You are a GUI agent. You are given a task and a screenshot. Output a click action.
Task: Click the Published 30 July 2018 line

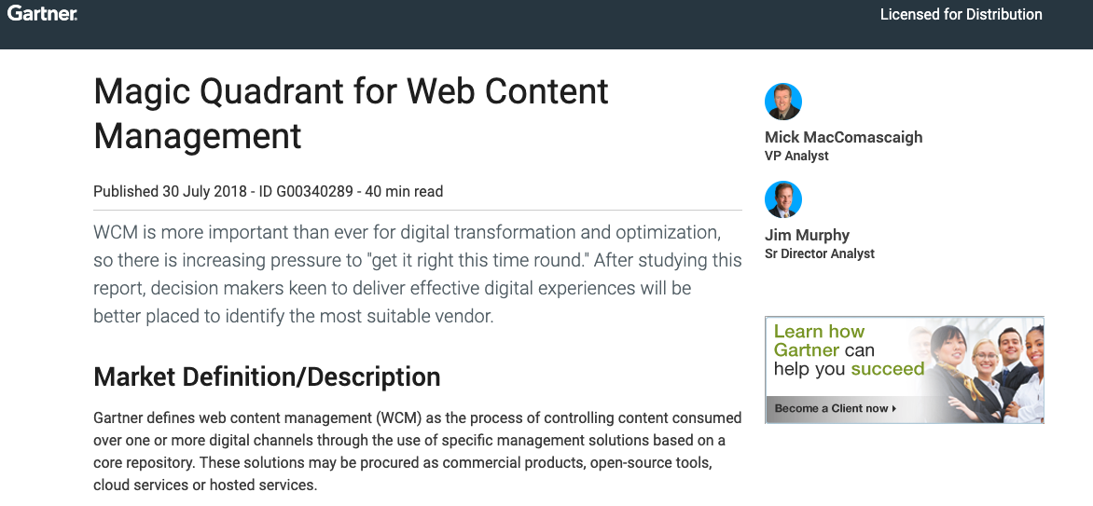[x=269, y=192]
